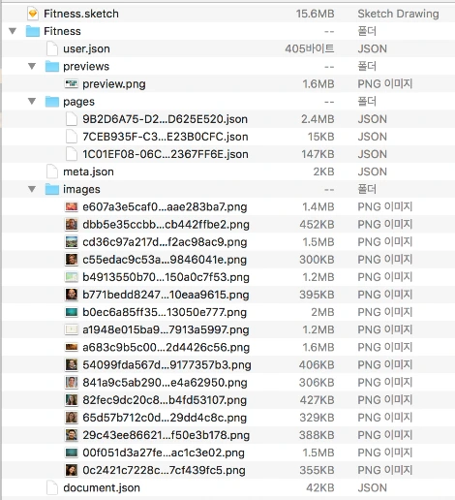Click the preview.png thumbnail icon
Viewport: 455px width, 500px height.
tap(72, 84)
